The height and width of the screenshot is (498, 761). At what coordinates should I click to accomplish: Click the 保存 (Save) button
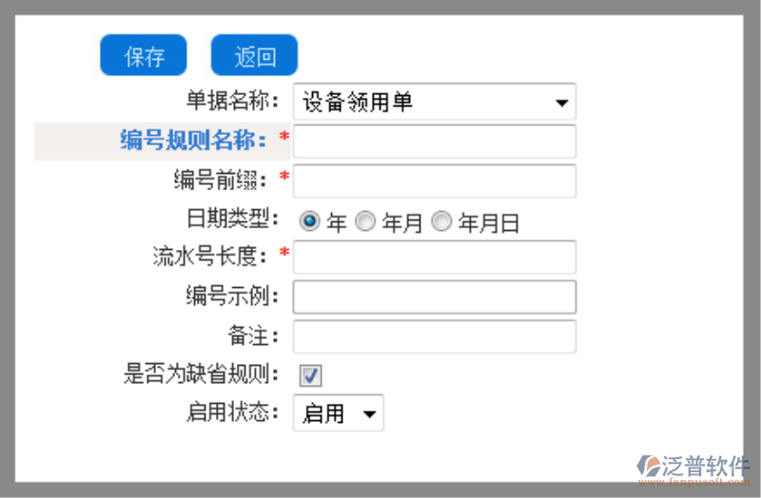tap(144, 55)
